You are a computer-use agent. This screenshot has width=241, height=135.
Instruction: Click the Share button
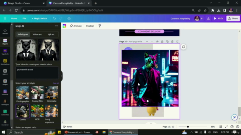(x=233, y=18)
